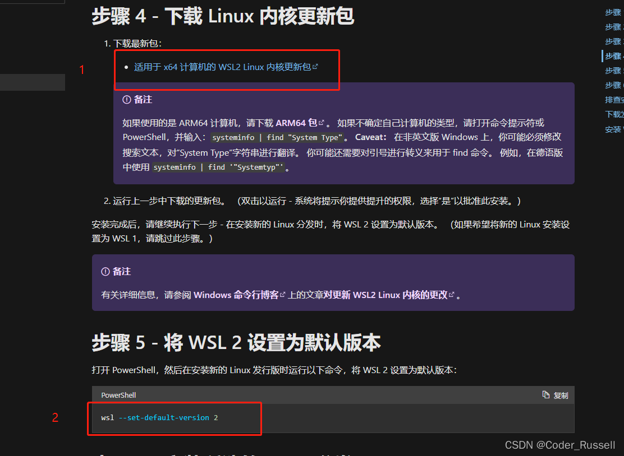Jump to the 排查安 section in the page outline
This screenshot has width=624, height=456.
pos(614,100)
